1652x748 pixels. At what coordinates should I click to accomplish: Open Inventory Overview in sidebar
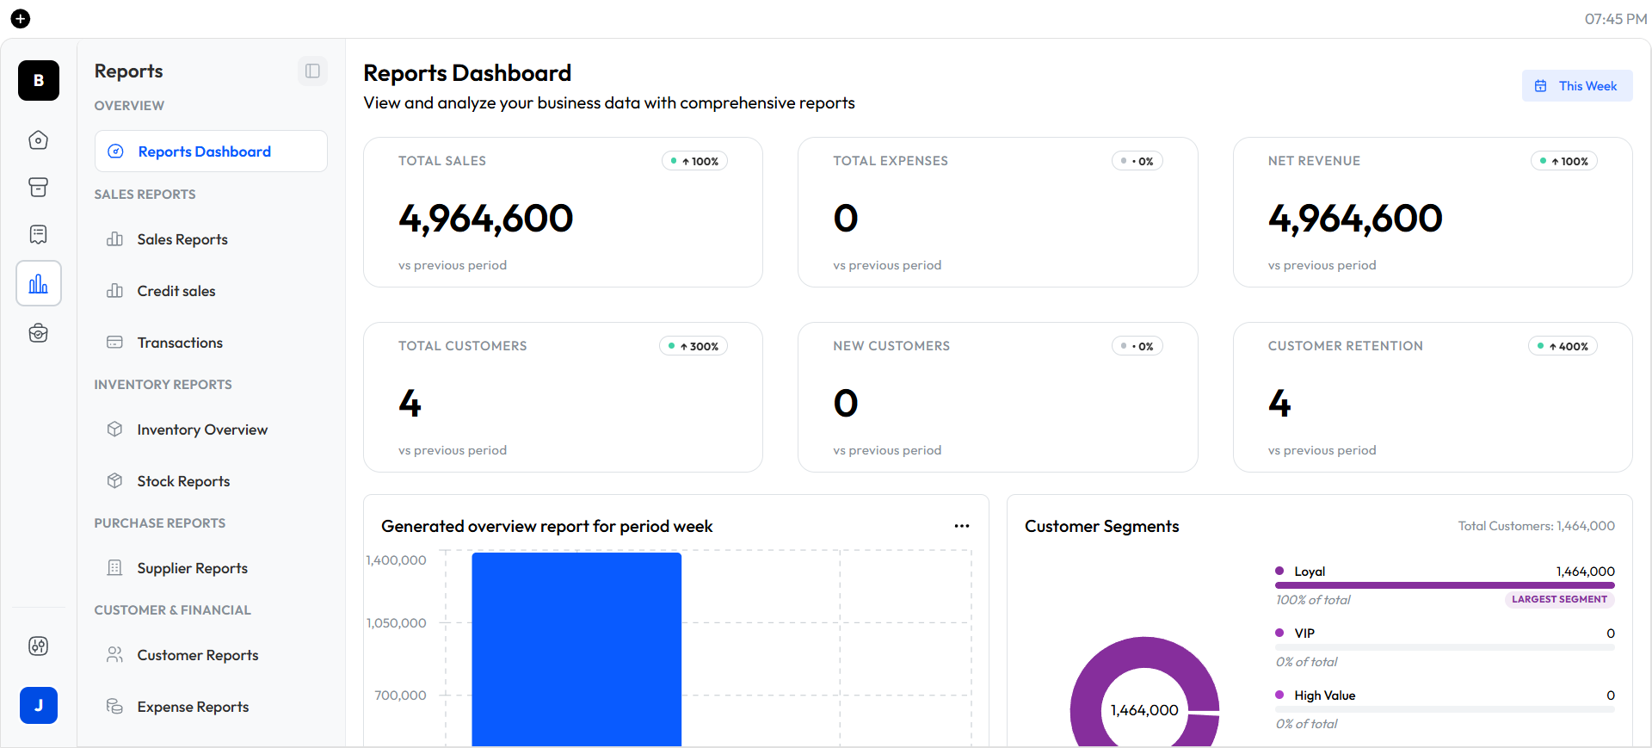[x=211, y=430]
